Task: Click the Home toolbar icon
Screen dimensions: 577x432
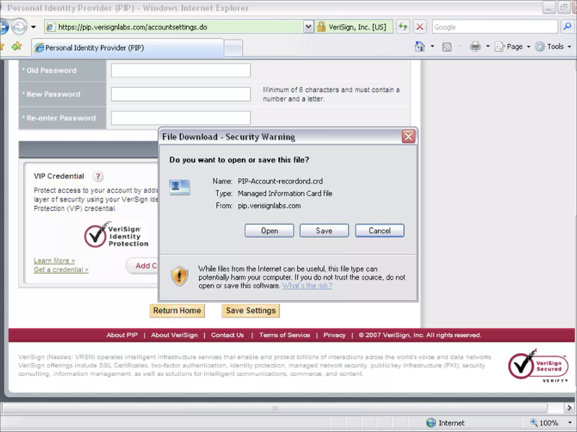Action: tap(420, 47)
